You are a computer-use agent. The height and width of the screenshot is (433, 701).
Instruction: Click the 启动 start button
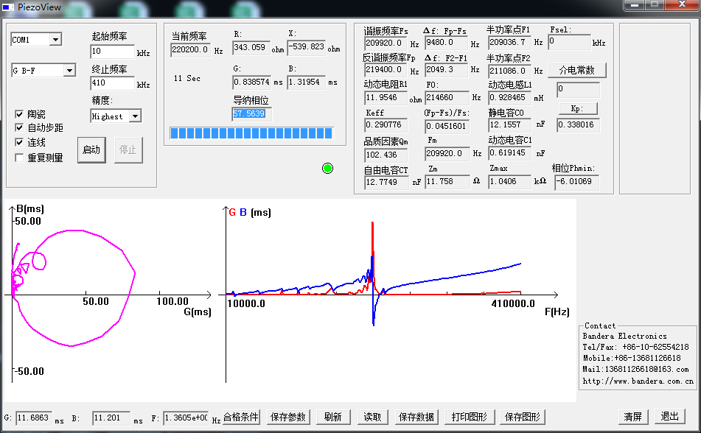point(91,149)
